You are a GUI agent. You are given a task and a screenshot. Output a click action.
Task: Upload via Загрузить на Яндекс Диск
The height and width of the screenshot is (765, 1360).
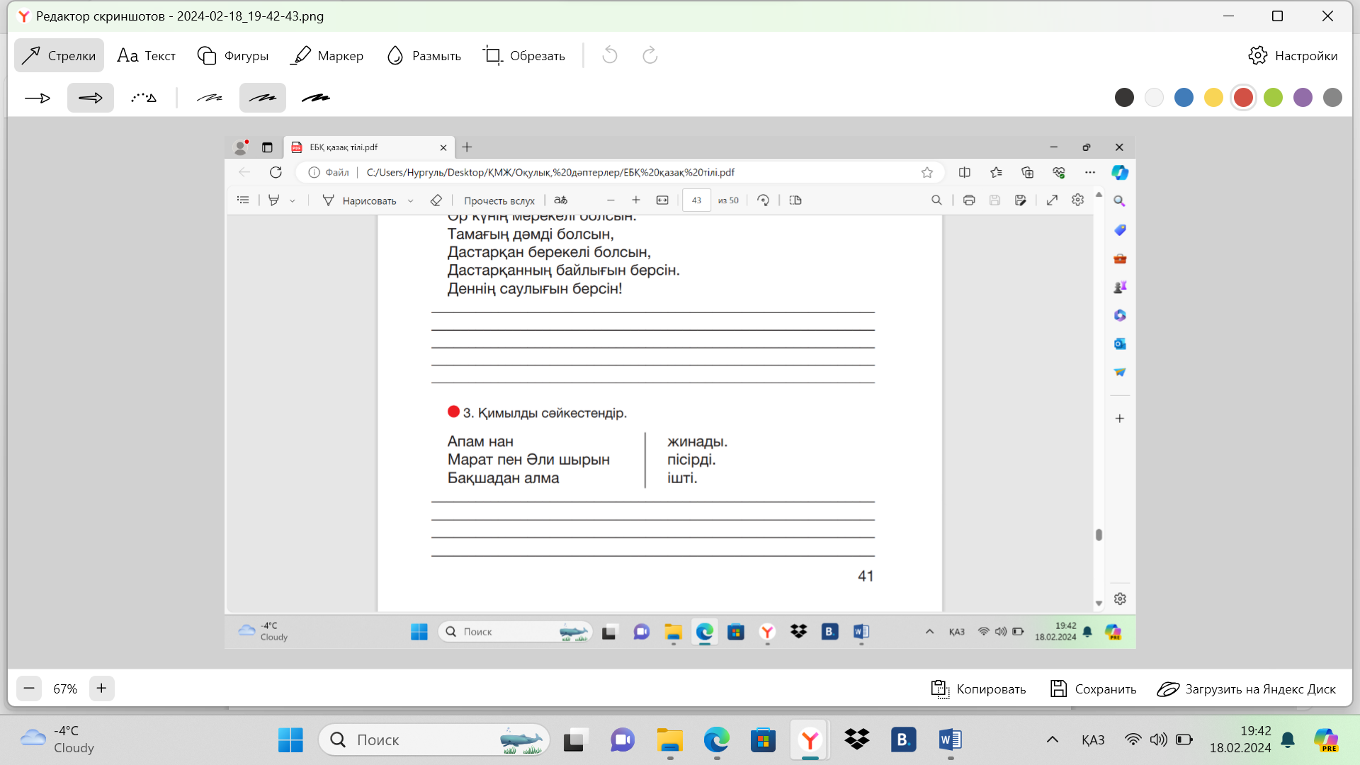pyautogui.click(x=1246, y=688)
